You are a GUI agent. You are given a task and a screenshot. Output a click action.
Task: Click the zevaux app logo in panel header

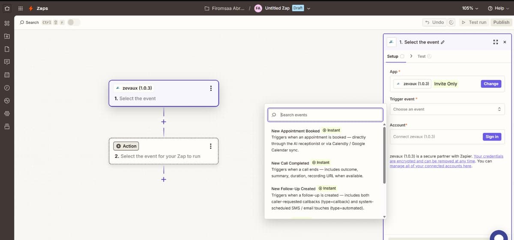click(391, 42)
